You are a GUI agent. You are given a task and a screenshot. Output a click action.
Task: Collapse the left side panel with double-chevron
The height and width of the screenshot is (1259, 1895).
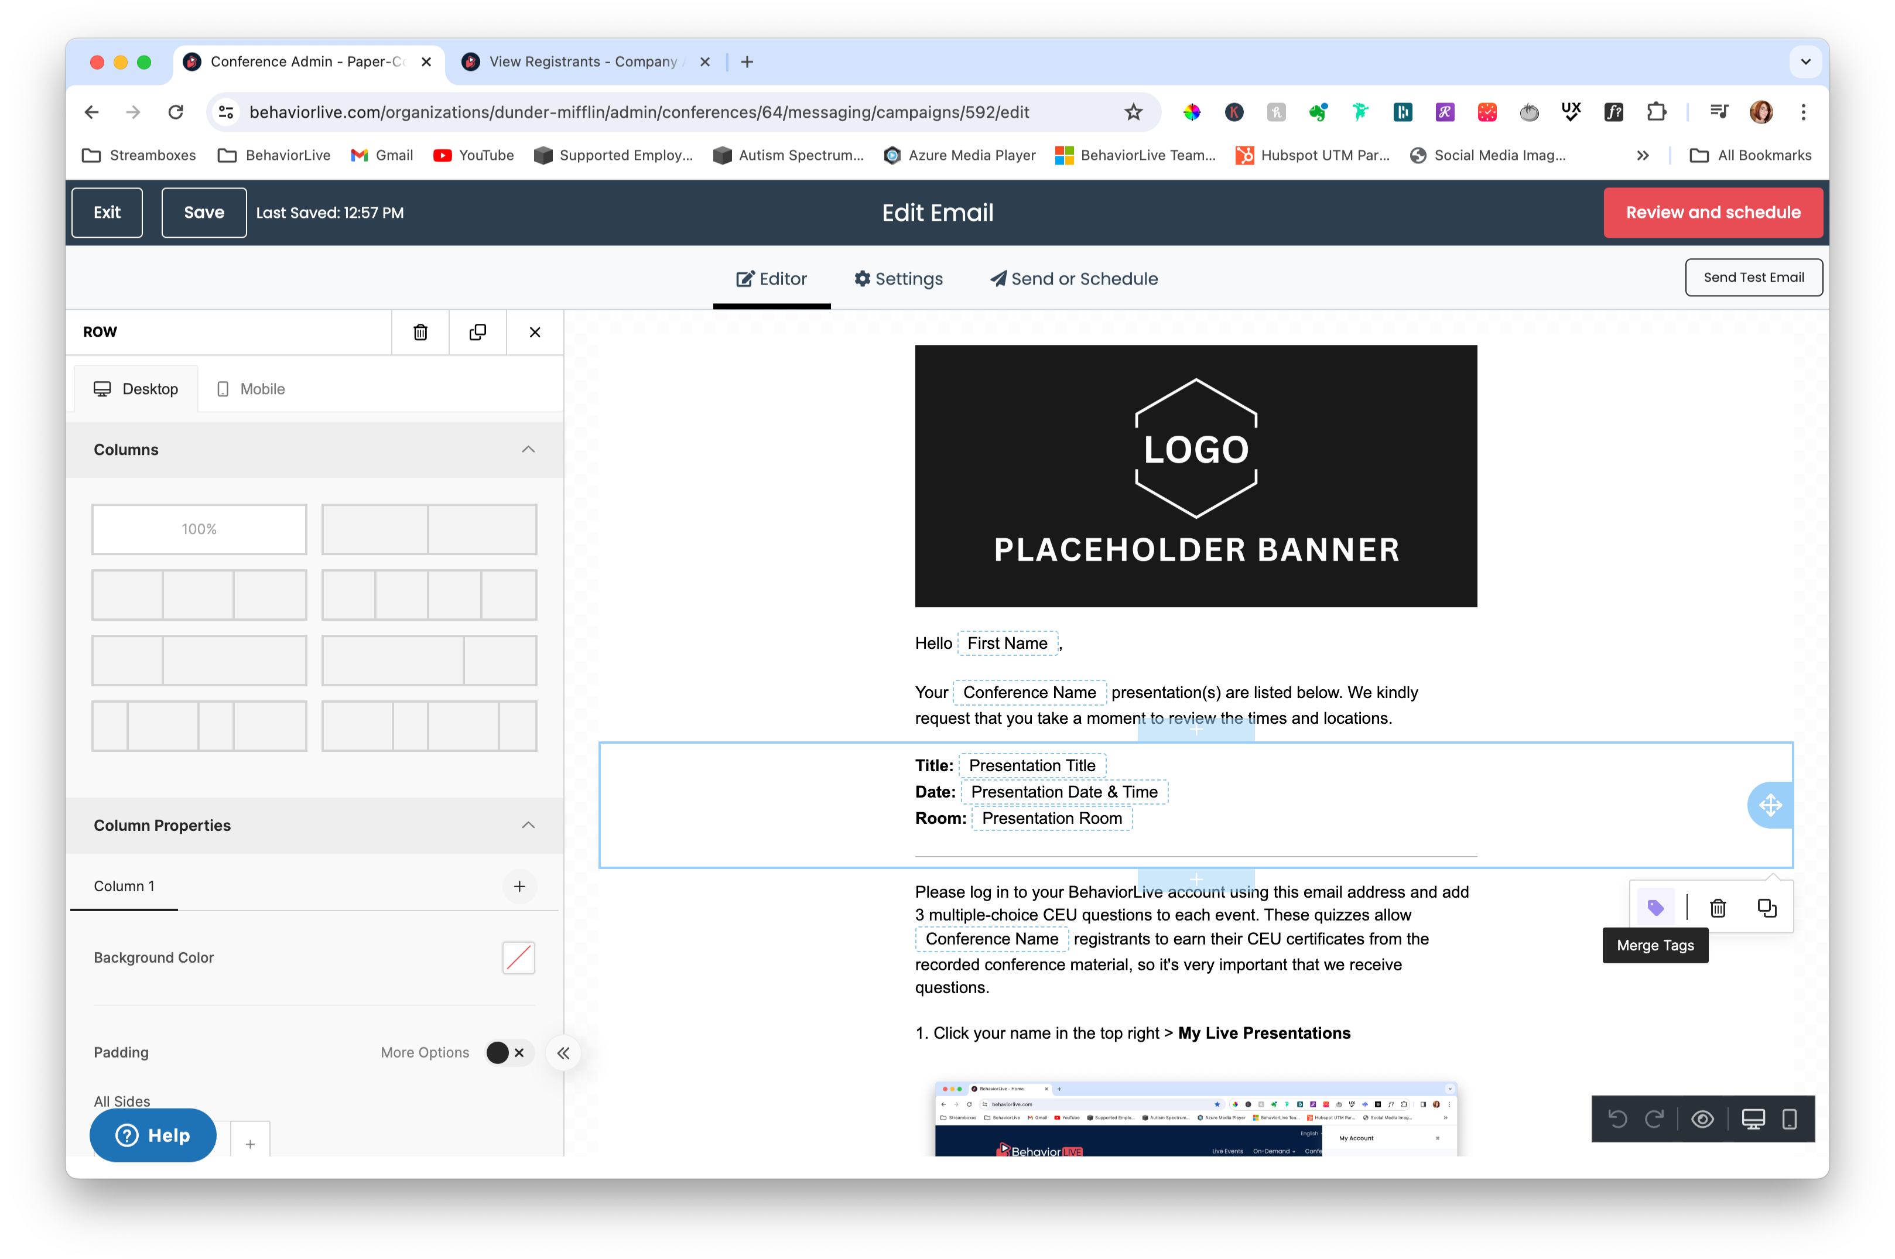[564, 1053]
